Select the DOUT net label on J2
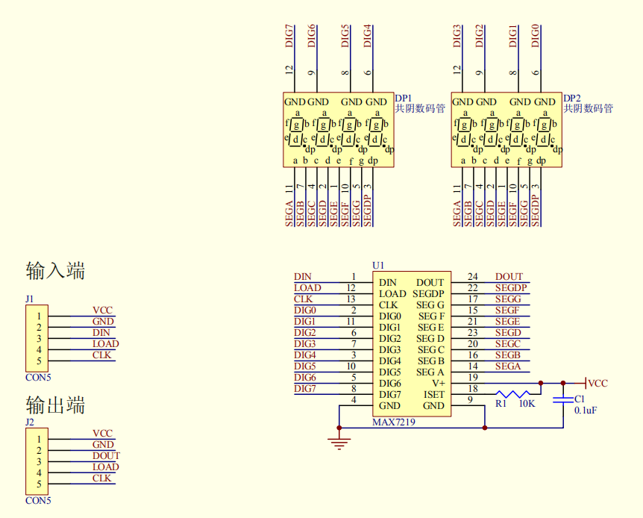The width and height of the screenshot is (643, 518). coord(106,455)
